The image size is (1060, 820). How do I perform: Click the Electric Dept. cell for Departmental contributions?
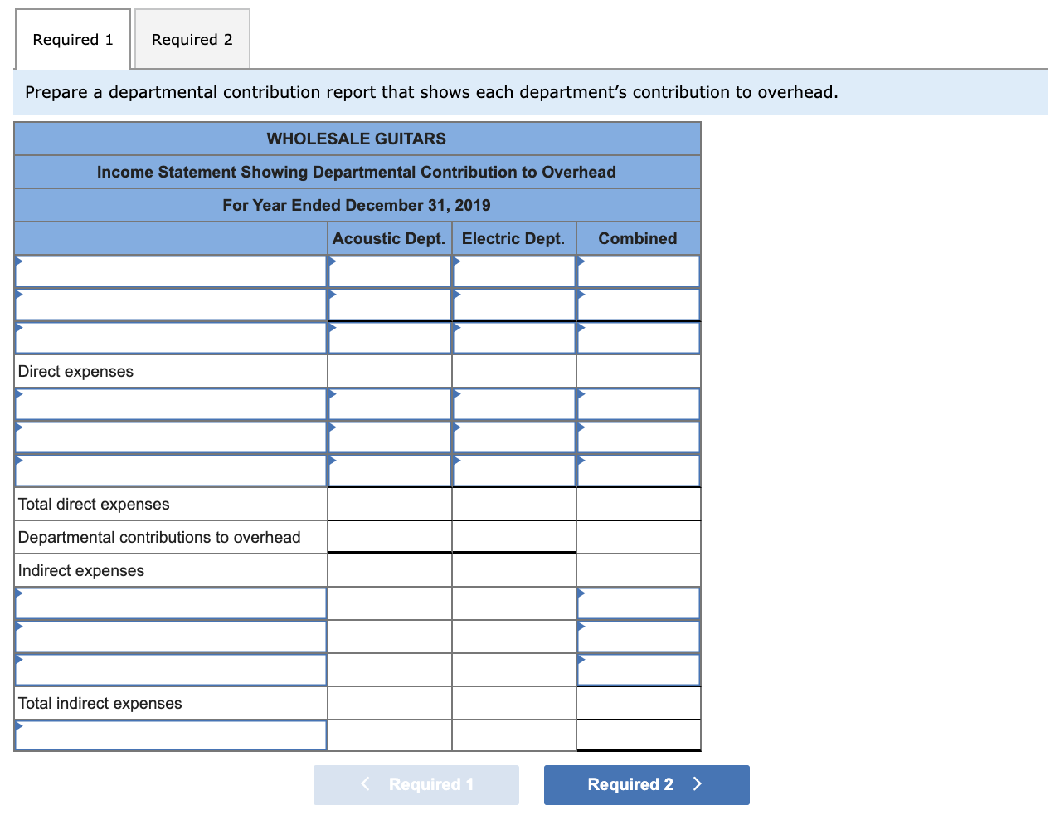[x=513, y=536]
